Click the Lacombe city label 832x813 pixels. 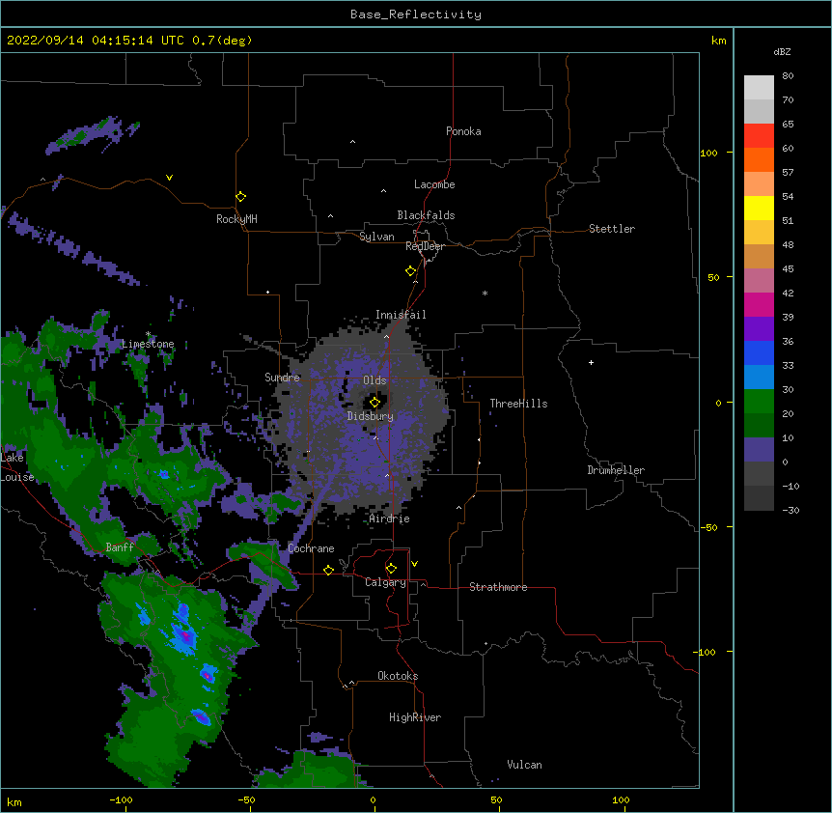[434, 184]
